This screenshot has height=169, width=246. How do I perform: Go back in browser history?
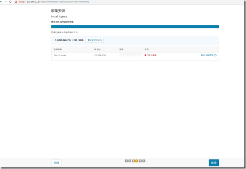pyautogui.click(x=2, y=2)
